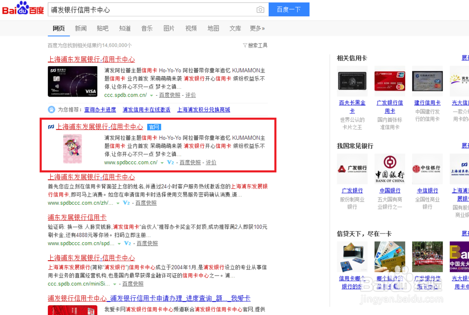Expand dropdown arrow next to ccc.spdb.com.cn/miniSi...

coord(114,284)
